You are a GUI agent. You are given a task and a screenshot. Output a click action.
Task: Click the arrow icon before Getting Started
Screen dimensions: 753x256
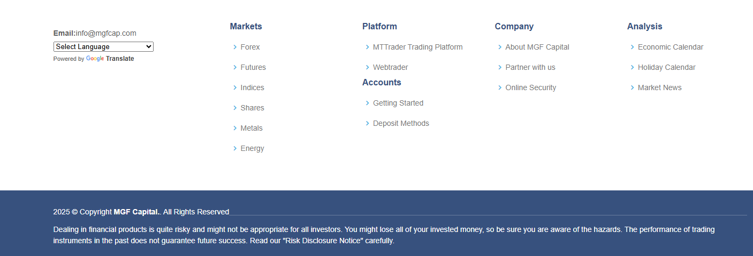coord(368,103)
